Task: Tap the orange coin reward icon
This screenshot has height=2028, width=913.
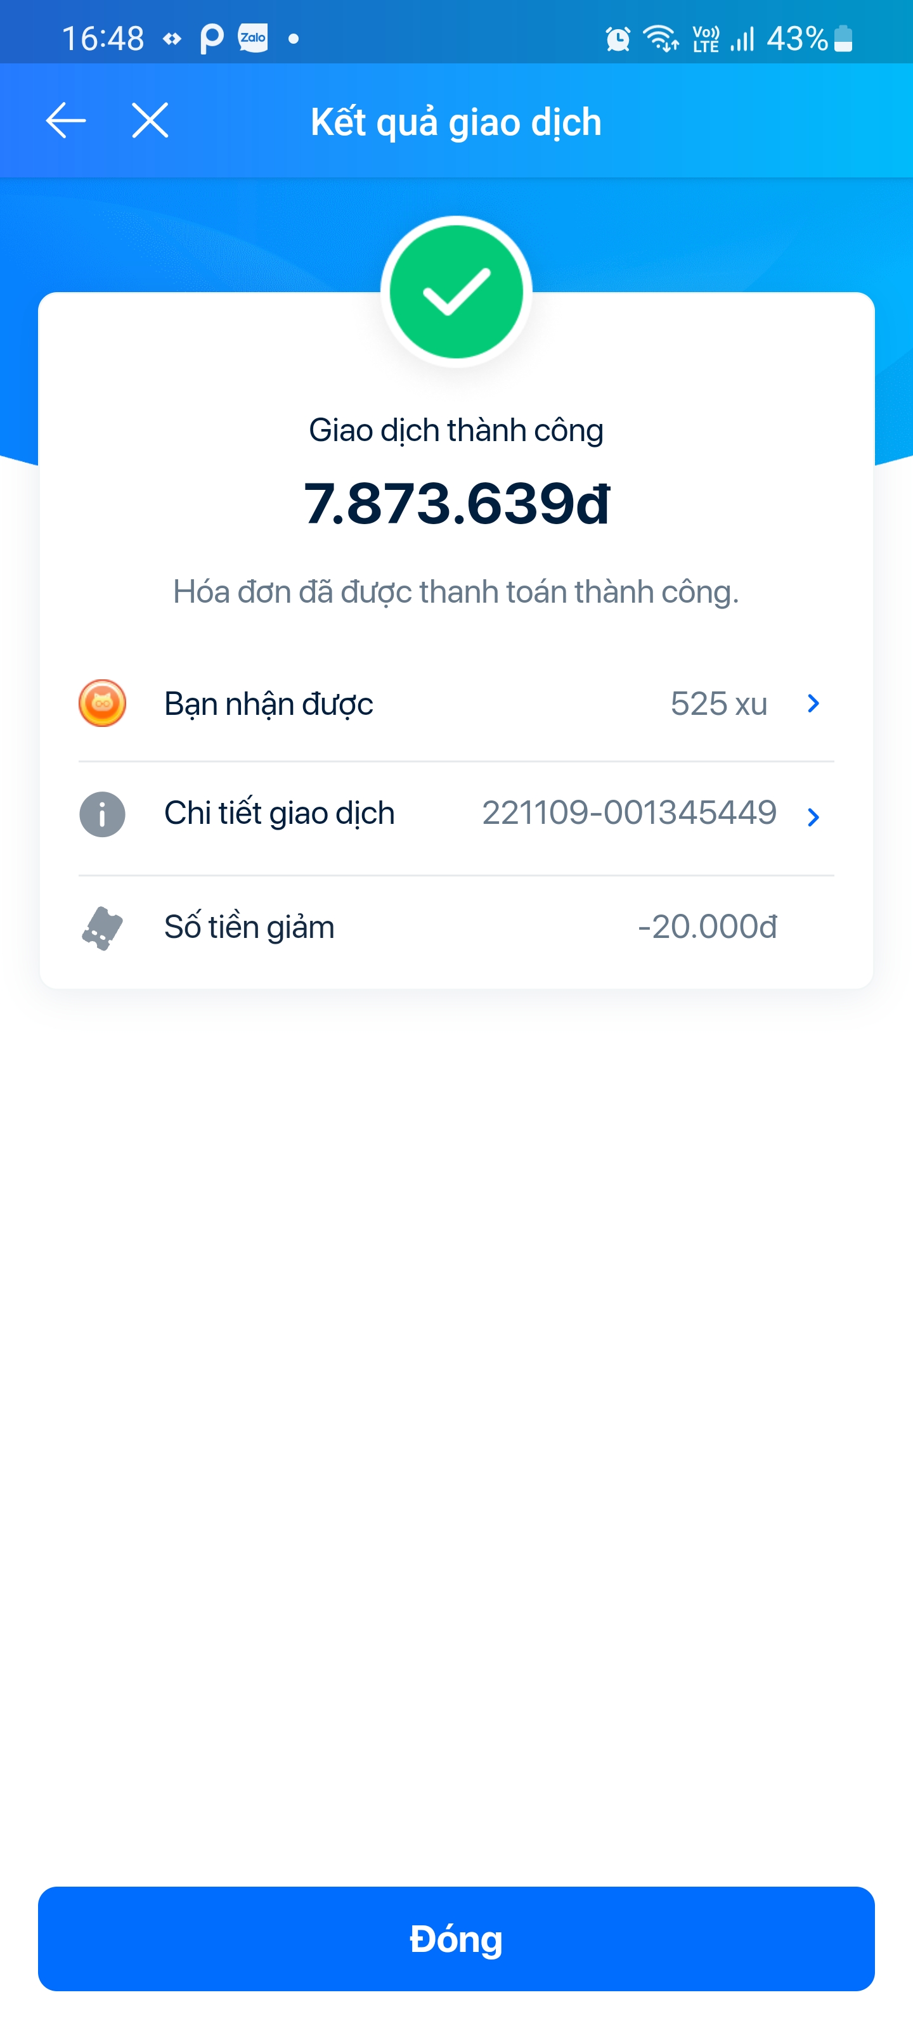Action: coord(103,703)
